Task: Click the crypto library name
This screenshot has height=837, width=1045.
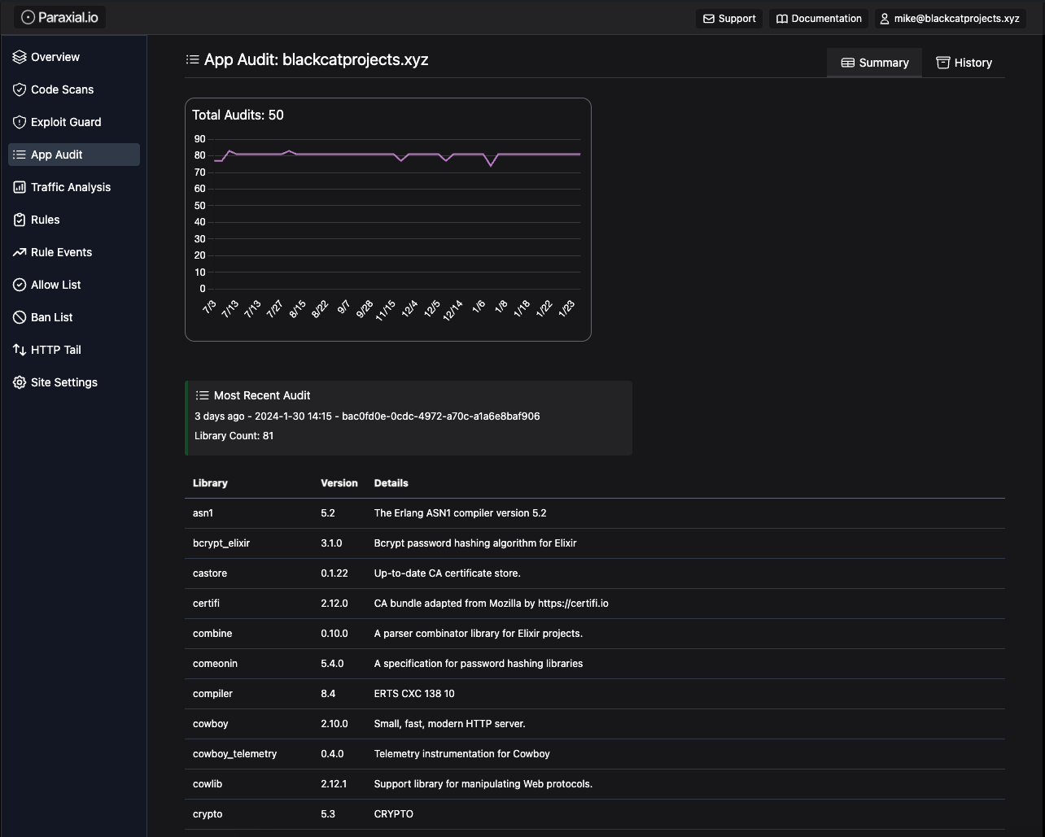Action: tap(208, 814)
